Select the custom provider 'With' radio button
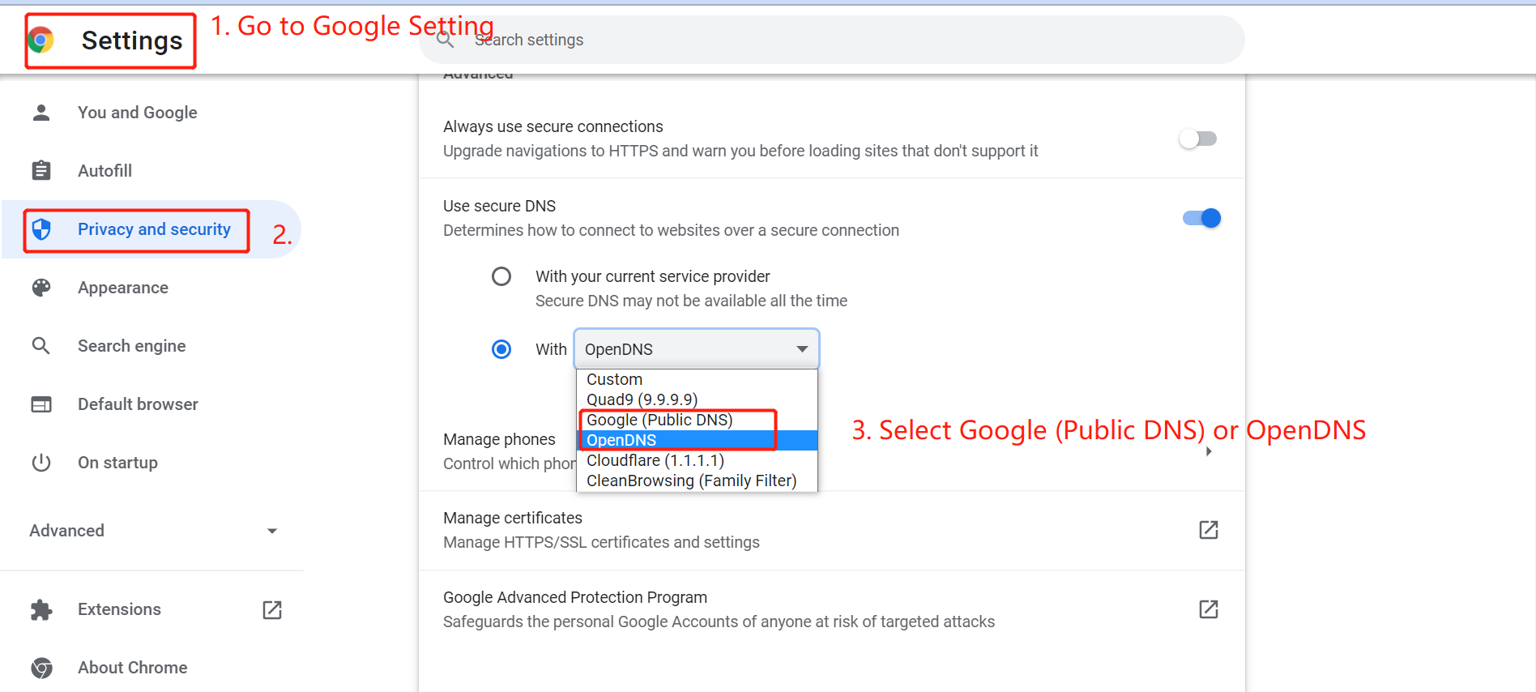The width and height of the screenshot is (1536, 692). coord(501,349)
